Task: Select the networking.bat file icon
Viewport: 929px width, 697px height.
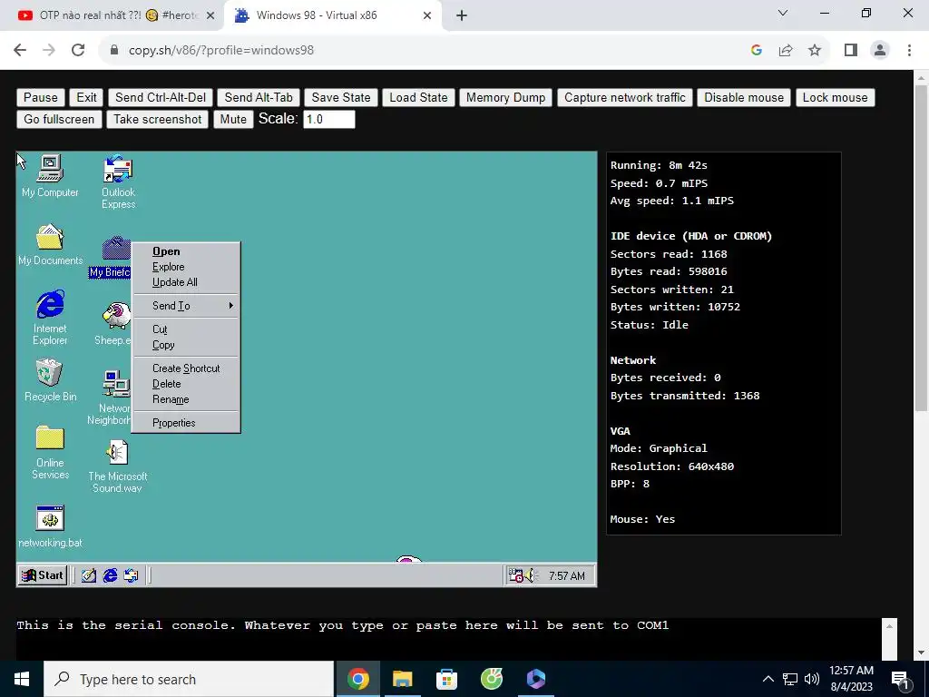Action: tap(50, 526)
